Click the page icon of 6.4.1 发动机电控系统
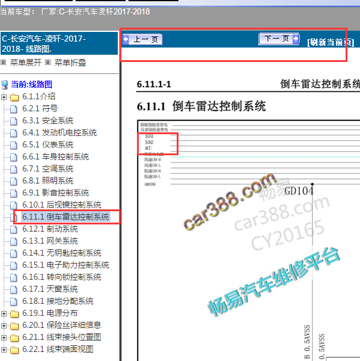 click(14, 133)
